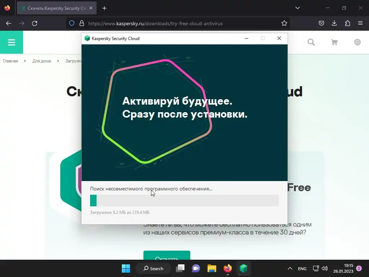Click the globe language selector icon
369x277 pixels.
coord(357,42)
